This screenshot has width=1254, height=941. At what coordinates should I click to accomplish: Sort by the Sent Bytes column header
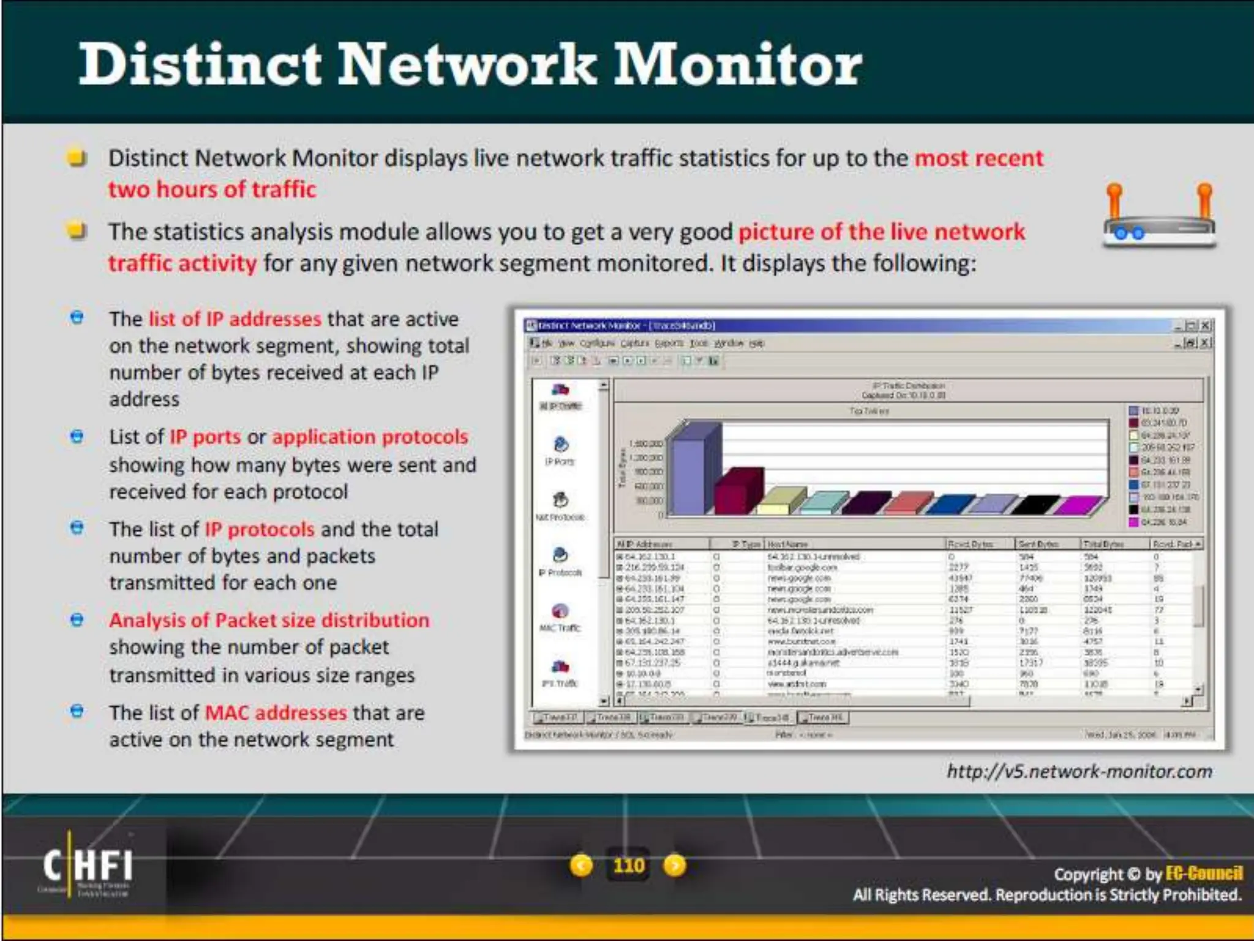[1048, 544]
